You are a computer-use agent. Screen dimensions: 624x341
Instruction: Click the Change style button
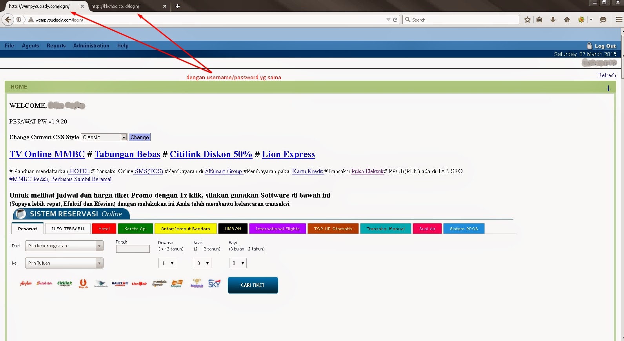[140, 137]
